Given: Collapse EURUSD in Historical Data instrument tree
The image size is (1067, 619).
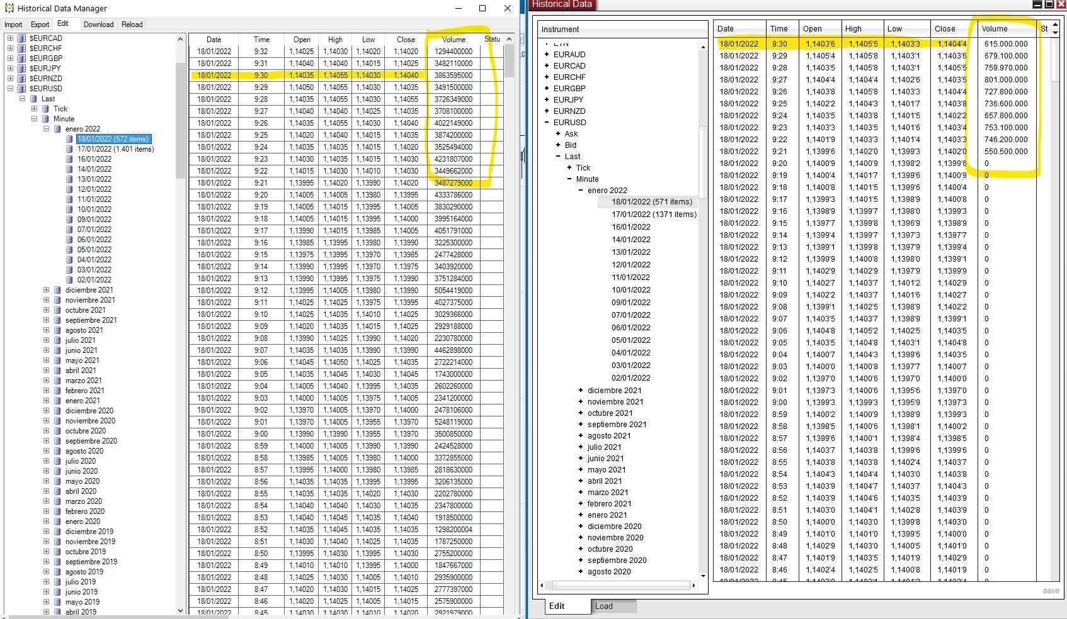Looking at the screenshot, I should pos(547,123).
